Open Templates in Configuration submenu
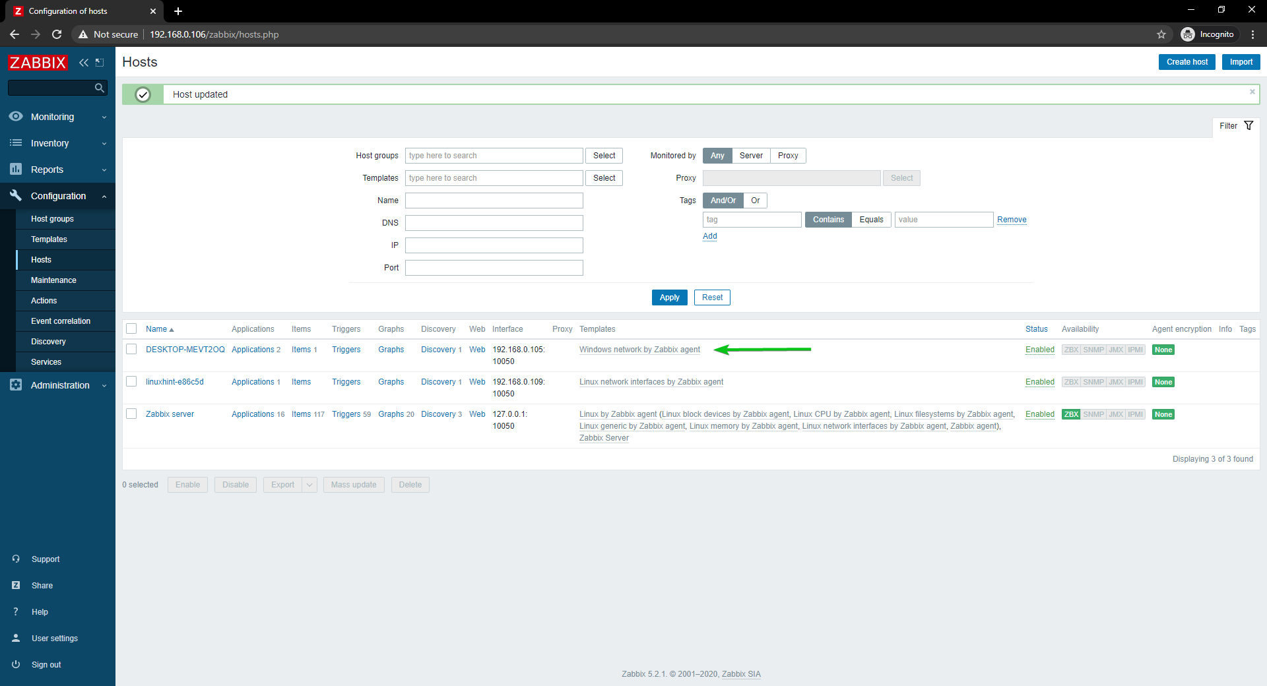Image resolution: width=1267 pixels, height=686 pixels. [49, 239]
